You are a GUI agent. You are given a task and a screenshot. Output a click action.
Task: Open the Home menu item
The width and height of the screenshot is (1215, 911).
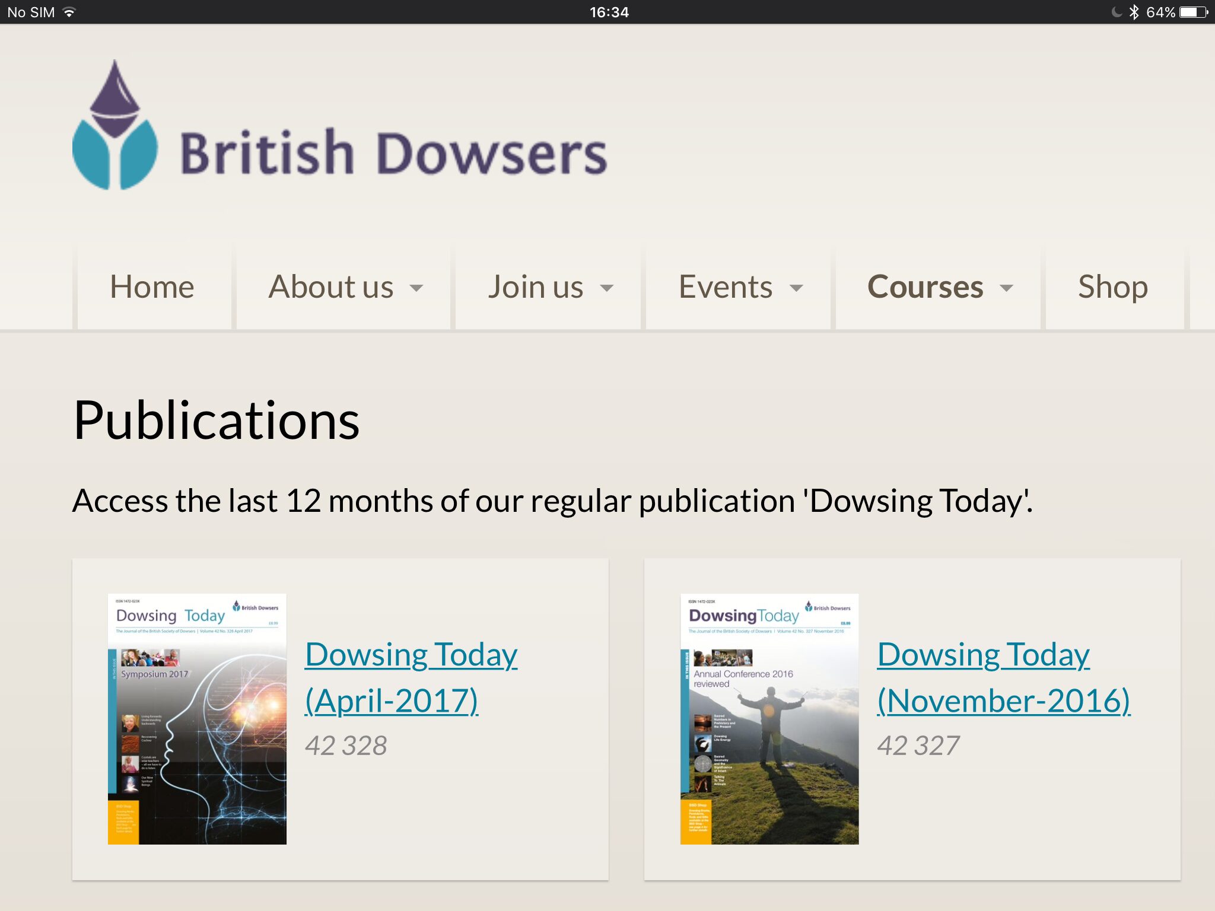coord(152,287)
